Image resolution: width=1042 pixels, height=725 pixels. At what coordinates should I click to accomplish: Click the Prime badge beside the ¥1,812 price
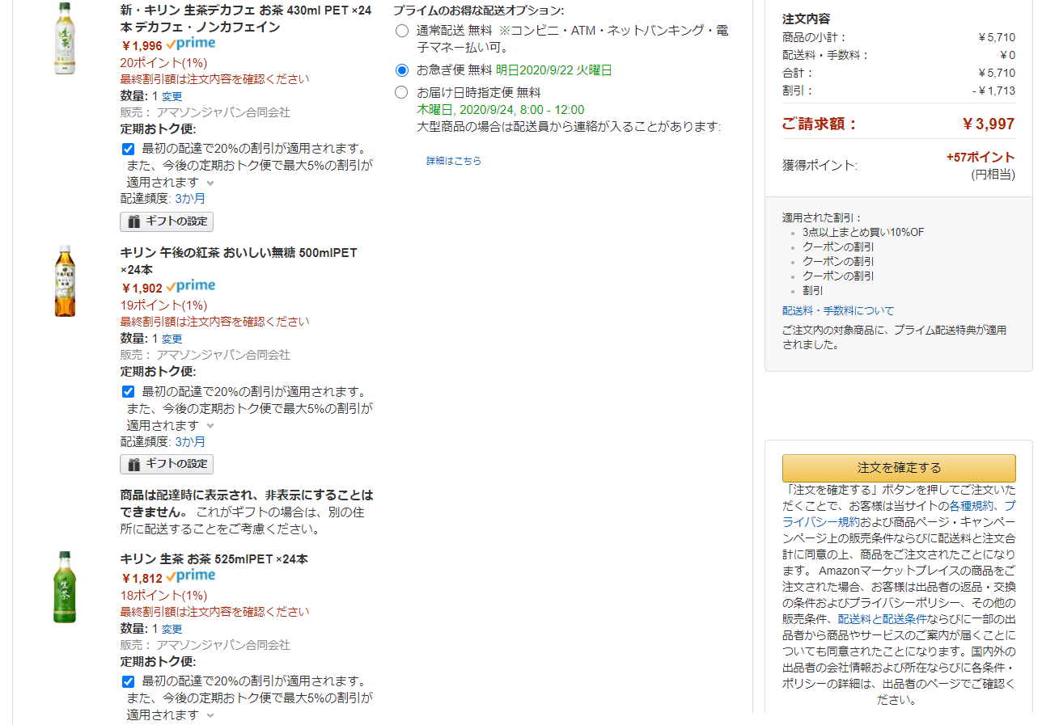point(191,577)
